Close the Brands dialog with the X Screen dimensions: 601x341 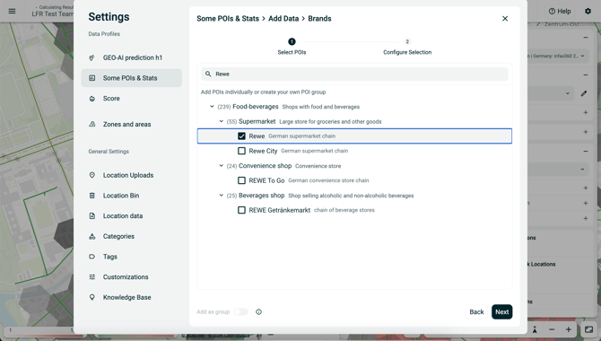click(505, 19)
